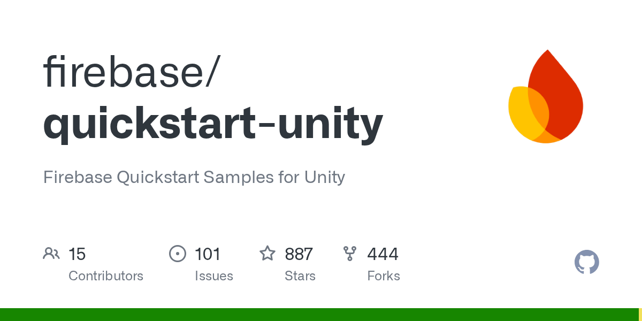Click the 887 stars count
The image size is (642, 321).
tap(299, 254)
